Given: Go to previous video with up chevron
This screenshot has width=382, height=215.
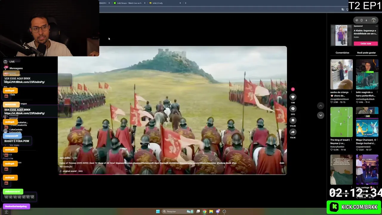Looking at the screenshot, I should [x=321, y=106].
